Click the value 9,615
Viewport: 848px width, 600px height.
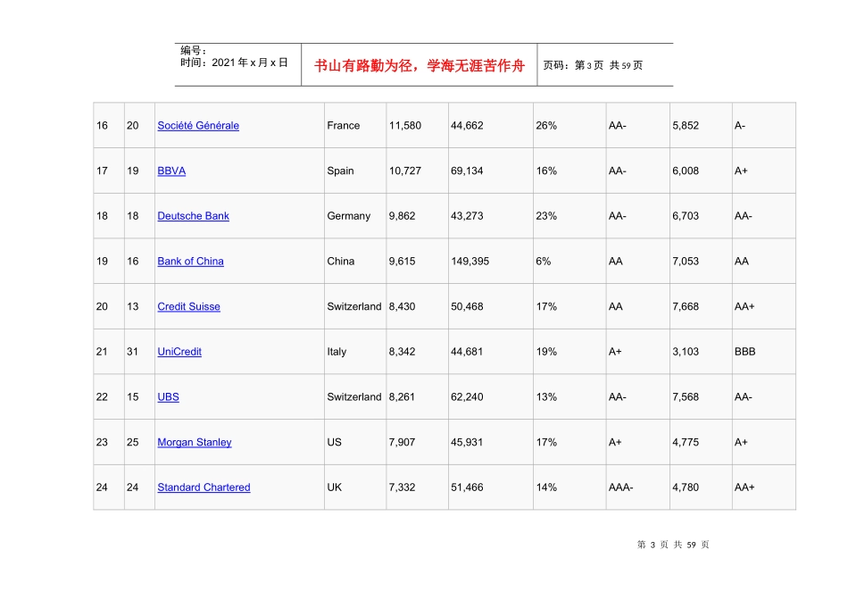[x=402, y=262]
